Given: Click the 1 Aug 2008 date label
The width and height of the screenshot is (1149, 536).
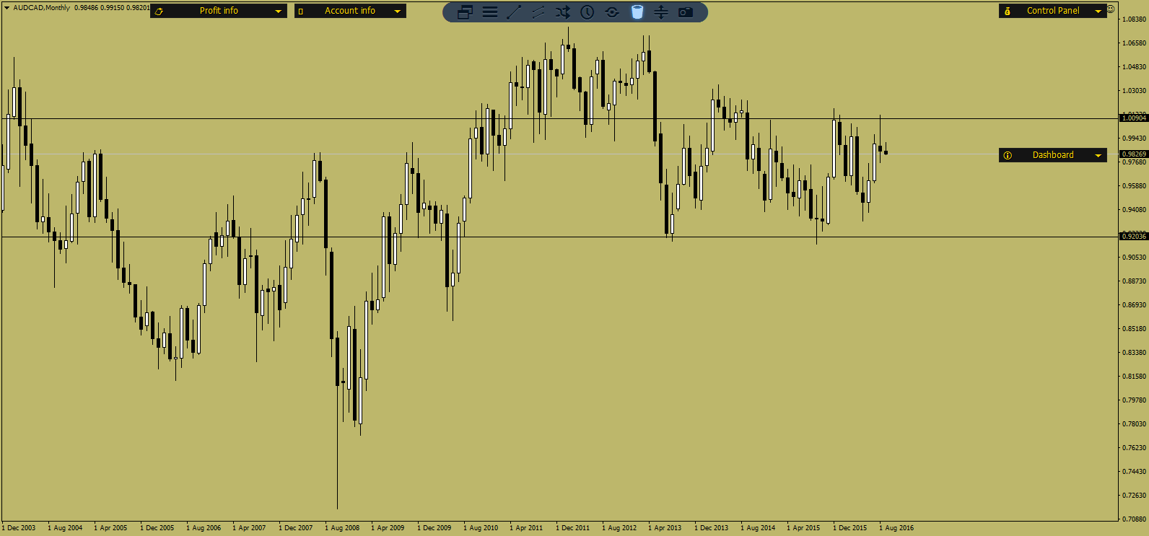Looking at the screenshot, I should coord(342,528).
